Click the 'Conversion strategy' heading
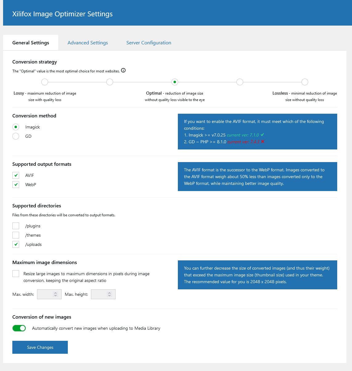352x371 pixels. (35, 62)
